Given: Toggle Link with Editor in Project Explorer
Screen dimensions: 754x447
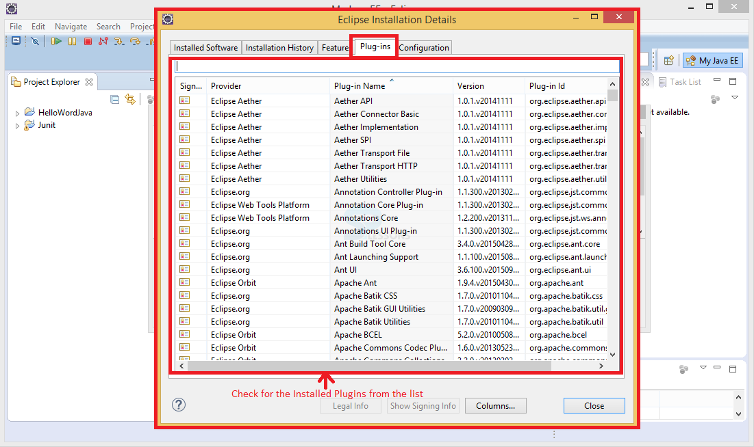Looking at the screenshot, I should coord(130,99).
